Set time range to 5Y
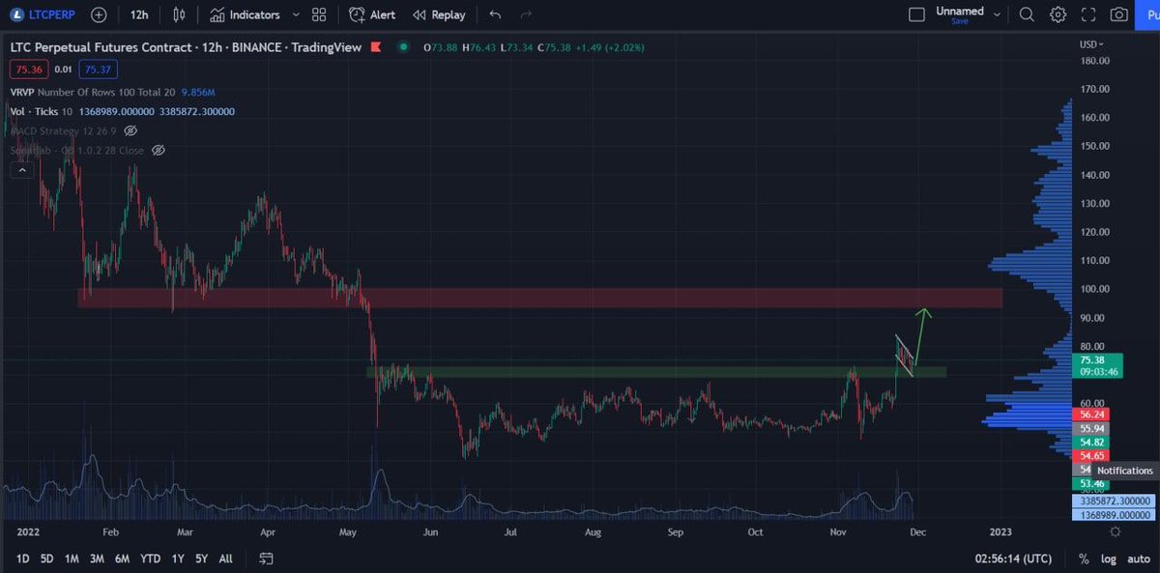1160x573 pixels. (x=201, y=559)
